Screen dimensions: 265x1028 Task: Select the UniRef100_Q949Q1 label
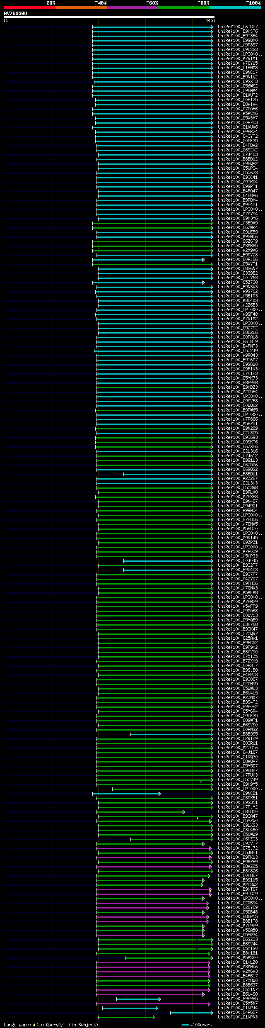[x=238, y=506]
